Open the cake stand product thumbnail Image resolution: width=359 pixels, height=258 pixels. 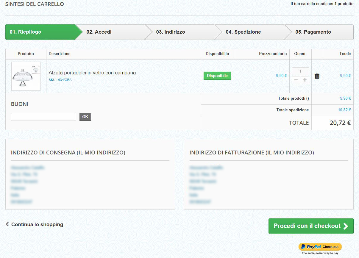point(26,76)
